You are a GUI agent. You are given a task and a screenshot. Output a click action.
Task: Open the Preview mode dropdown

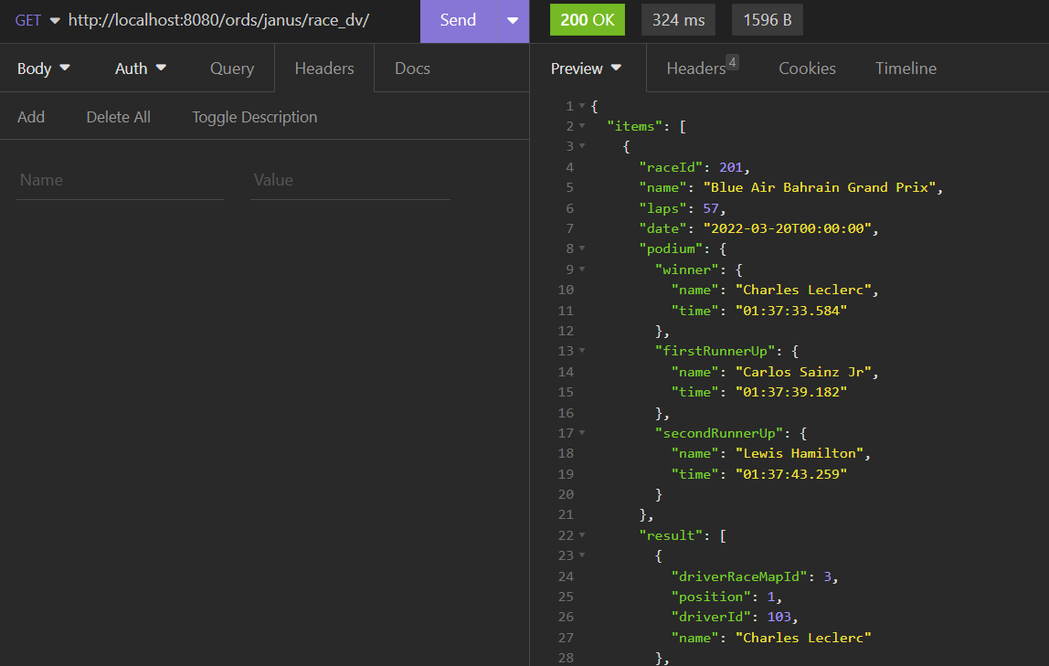point(586,69)
